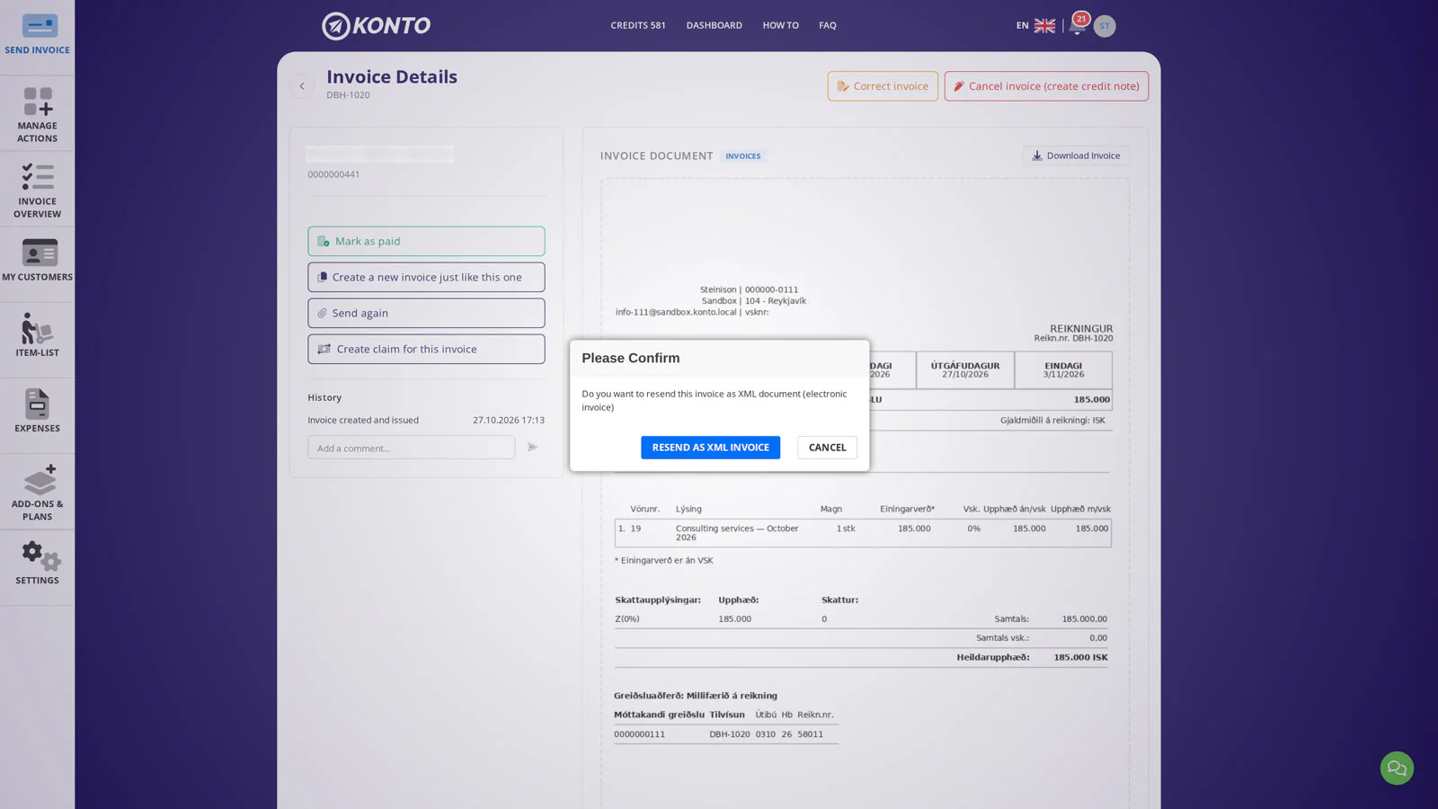
Task: Open Manage Actions in the sidebar
Action: click(37, 114)
